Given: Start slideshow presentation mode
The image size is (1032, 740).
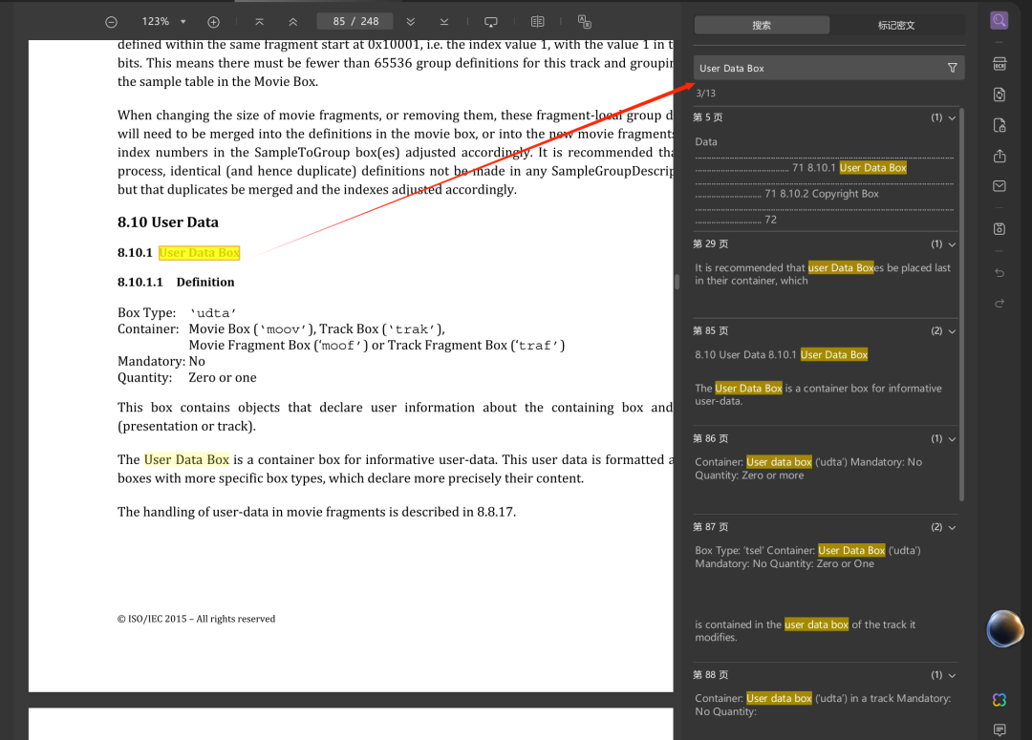Looking at the screenshot, I should point(491,22).
